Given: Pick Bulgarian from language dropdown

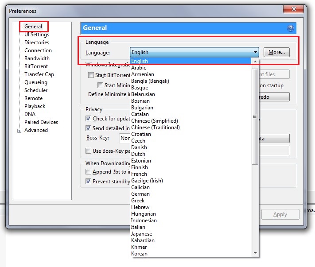Looking at the screenshot, I should tap(191, 108).
